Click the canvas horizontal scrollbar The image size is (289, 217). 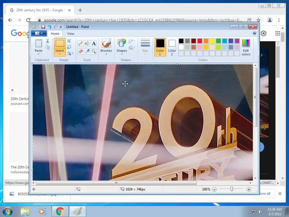click(x=116, y=183)
